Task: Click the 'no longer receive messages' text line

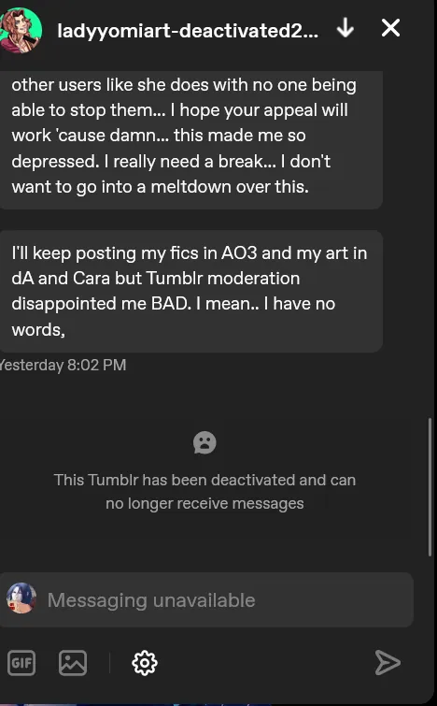Action: tap(204, 503)
